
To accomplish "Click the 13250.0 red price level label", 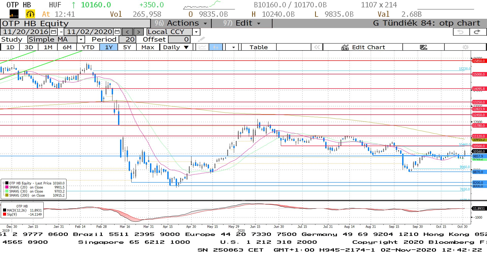I will pyautogui.click(x=479, y=102).
